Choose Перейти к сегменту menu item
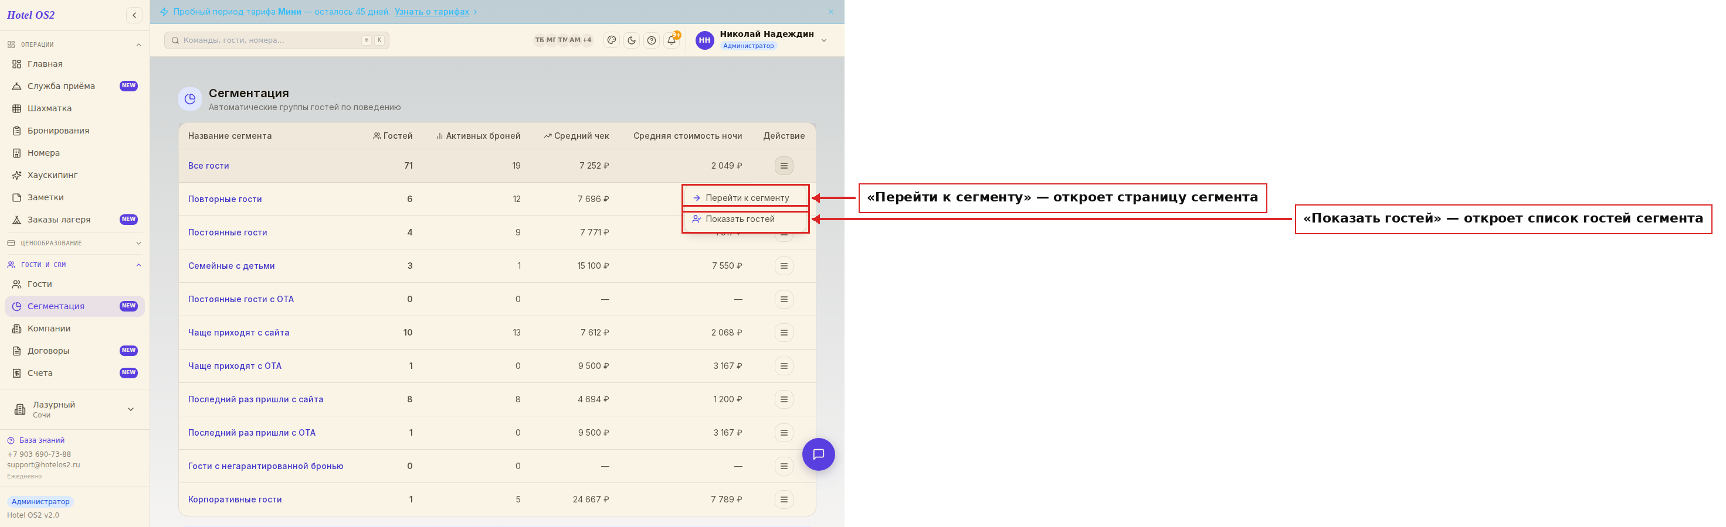The image size is (1726, 527). (x=746, y=198)
